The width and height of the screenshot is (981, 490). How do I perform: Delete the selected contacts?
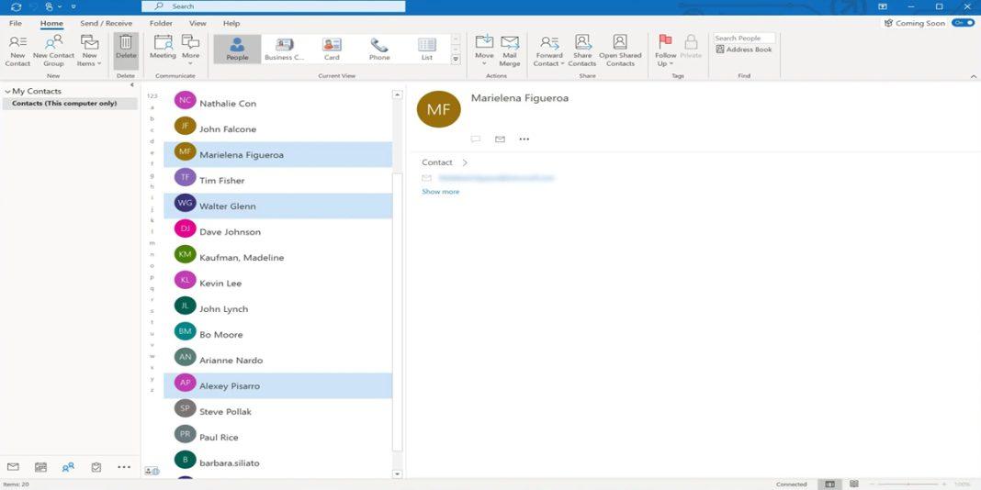coord(126,50)
